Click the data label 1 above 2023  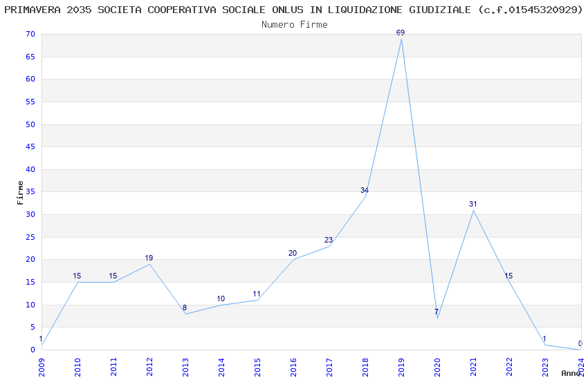tap(544, 339)
